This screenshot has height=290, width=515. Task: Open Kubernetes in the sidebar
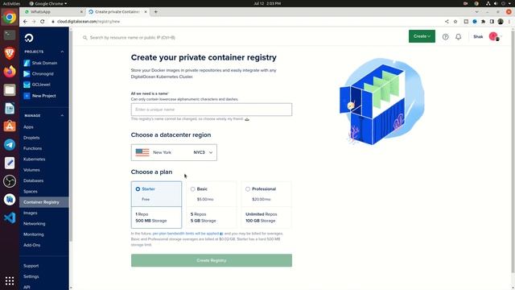34,159
